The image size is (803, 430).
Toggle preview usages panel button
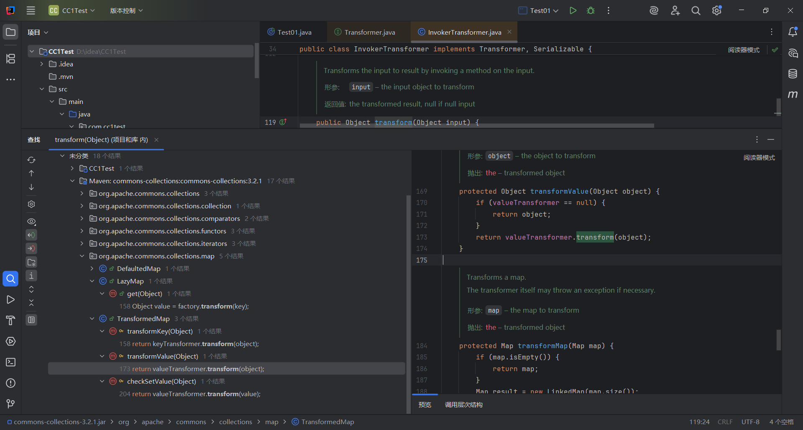click(31, 320)
